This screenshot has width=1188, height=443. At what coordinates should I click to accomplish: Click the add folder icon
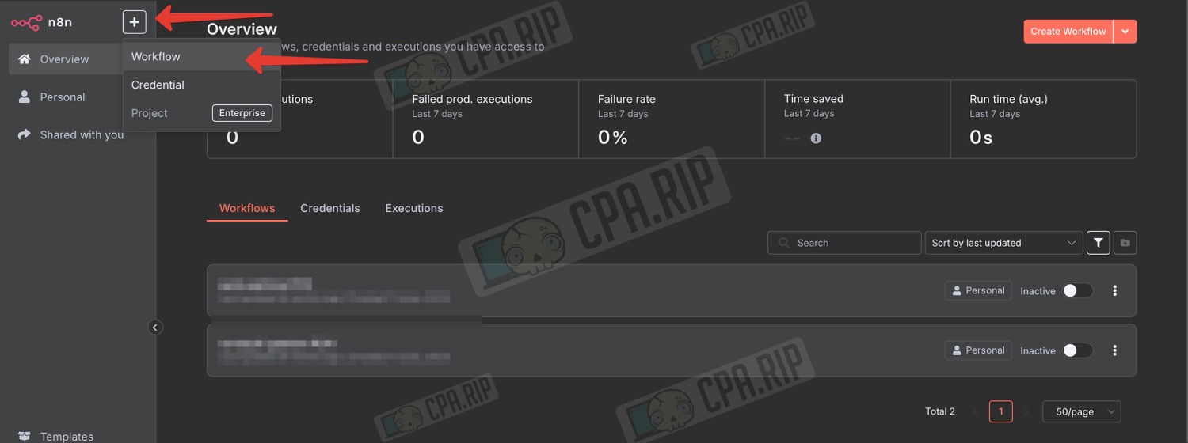tap(1125, 243)
